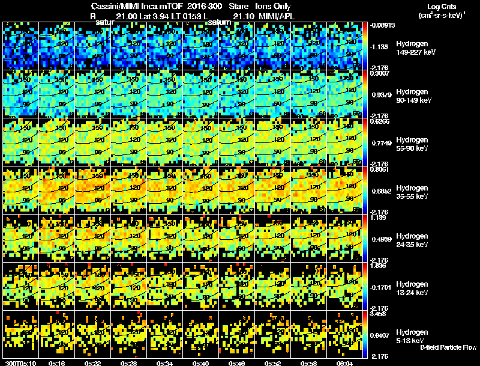Image resolution: width=480 pixels, height=366 pixels.
Task: Click the 05:28 time axis label
Action: pyautogui.click(x=128, y=363)
